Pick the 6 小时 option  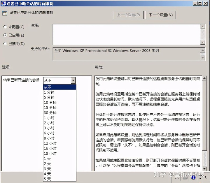click(60, 133)
